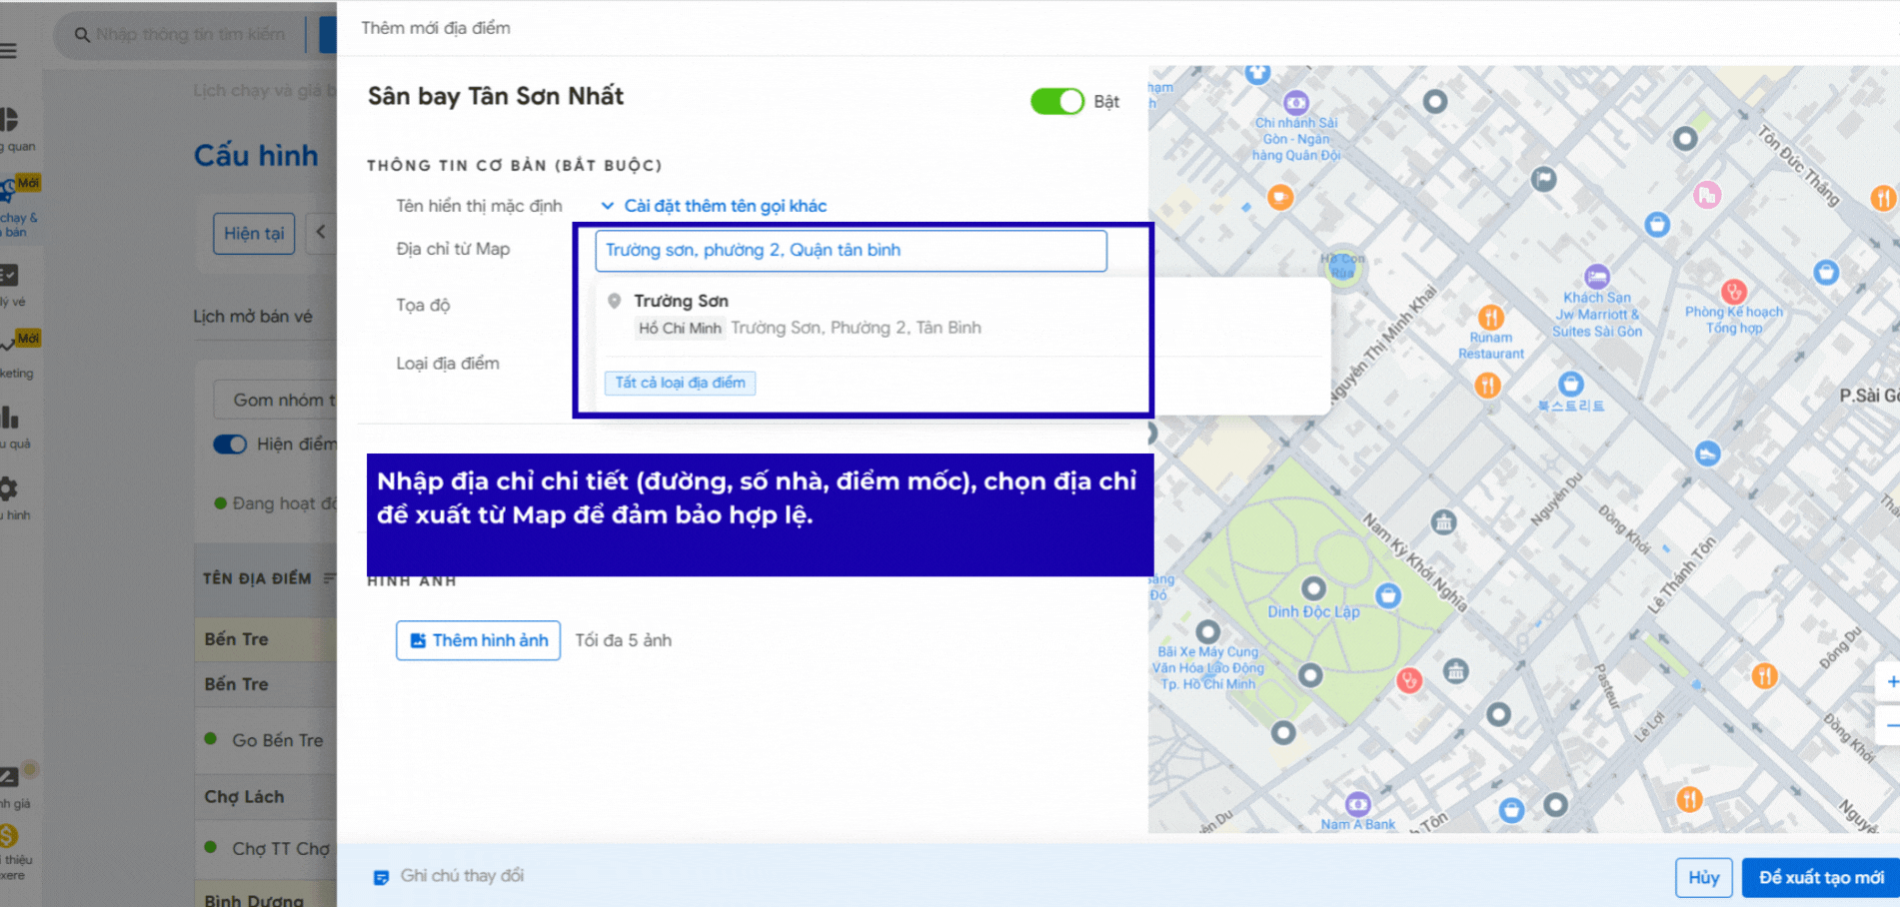
Task: Expand Cài đặt thêm tên gọi khác
Action: 714,206
